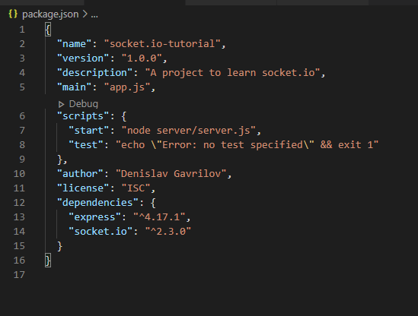Click the breadcrumb chevron separator after package.json

click(85, 14)
